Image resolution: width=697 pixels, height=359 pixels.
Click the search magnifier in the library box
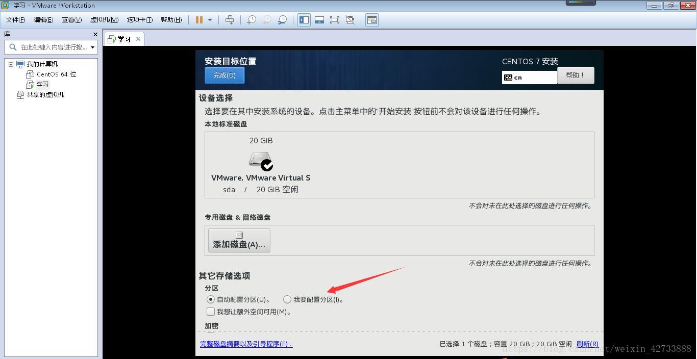tap(13, 47)
